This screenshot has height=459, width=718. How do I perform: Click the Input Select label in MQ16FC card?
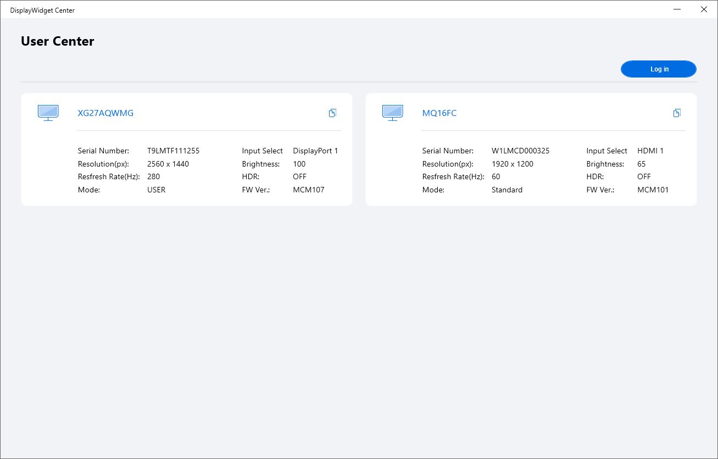click(x=607, y=151)
